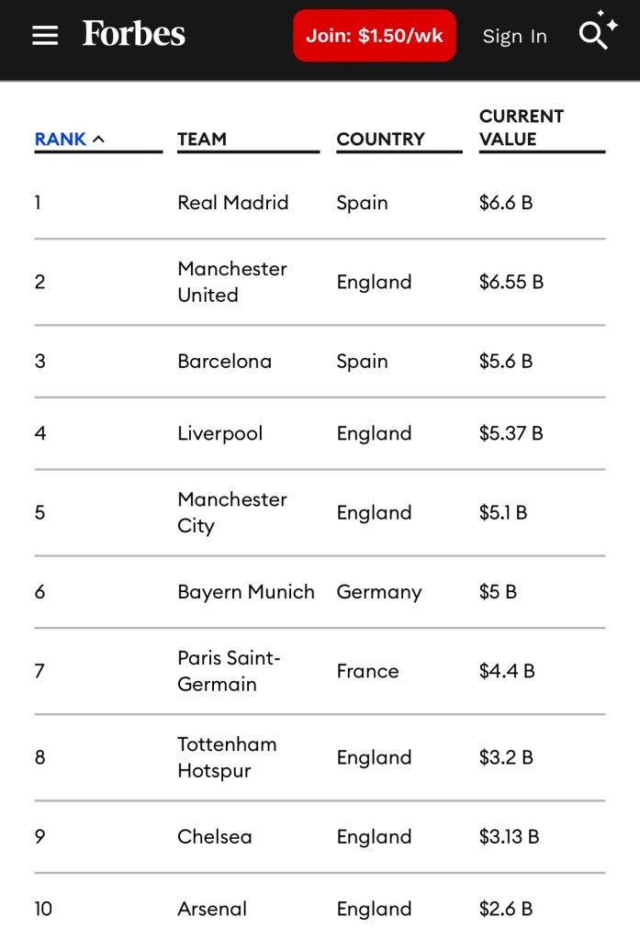Click the Forbes logo
This screenshot has height=939, width=640.
134,35
